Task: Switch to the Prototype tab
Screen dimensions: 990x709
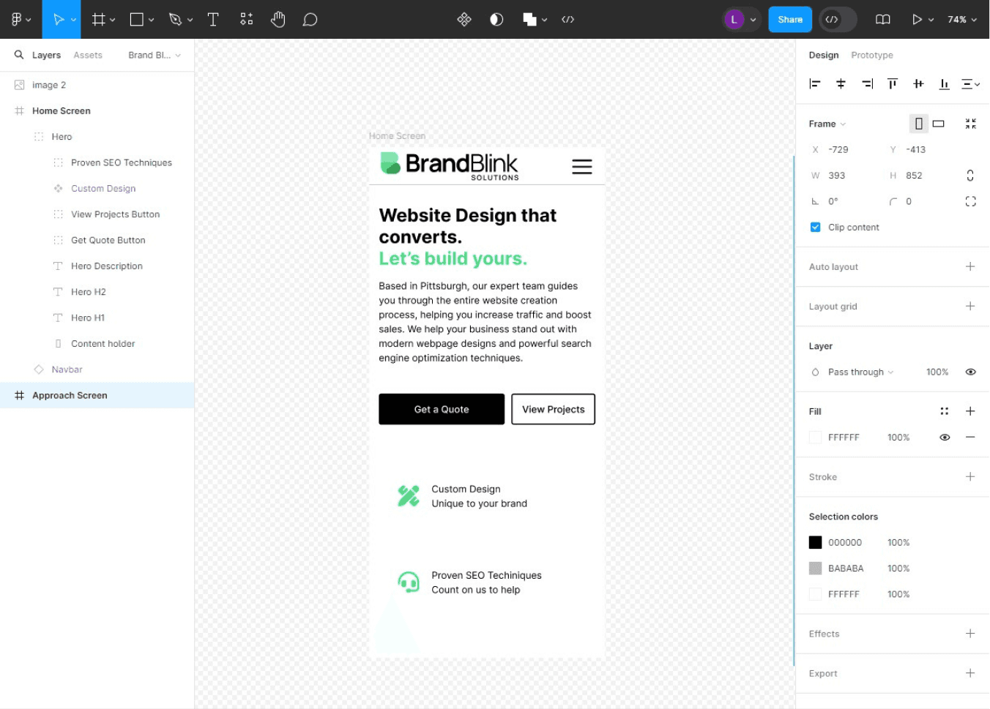Action: coord(872,55)
